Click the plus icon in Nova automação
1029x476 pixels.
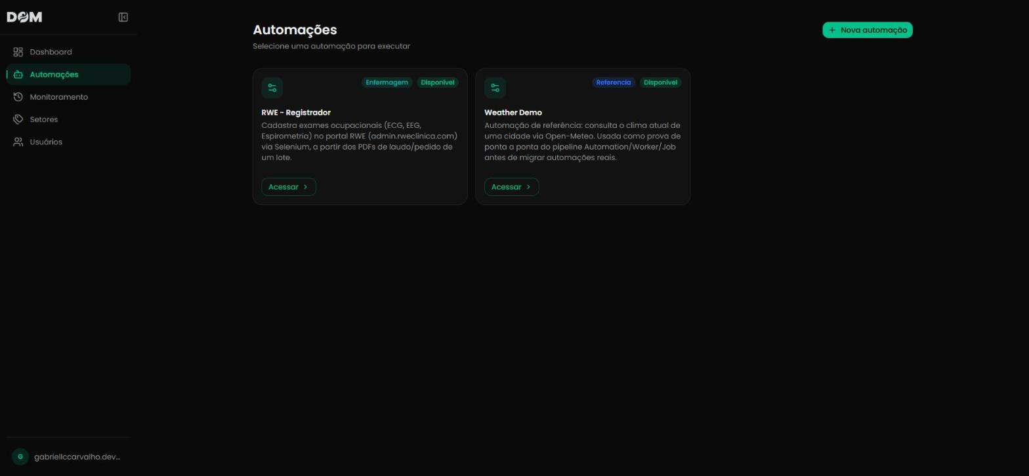[832, 30]
